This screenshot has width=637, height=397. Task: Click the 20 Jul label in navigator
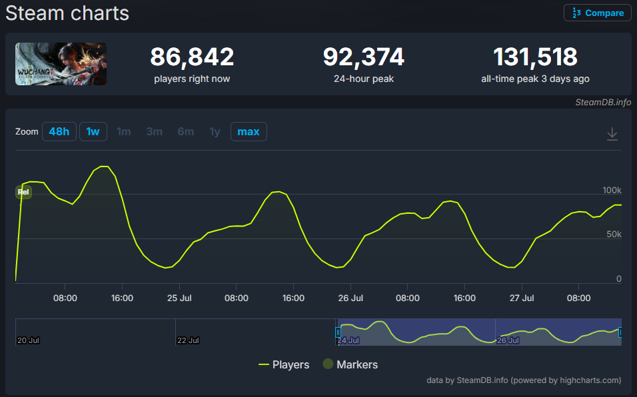28,340
